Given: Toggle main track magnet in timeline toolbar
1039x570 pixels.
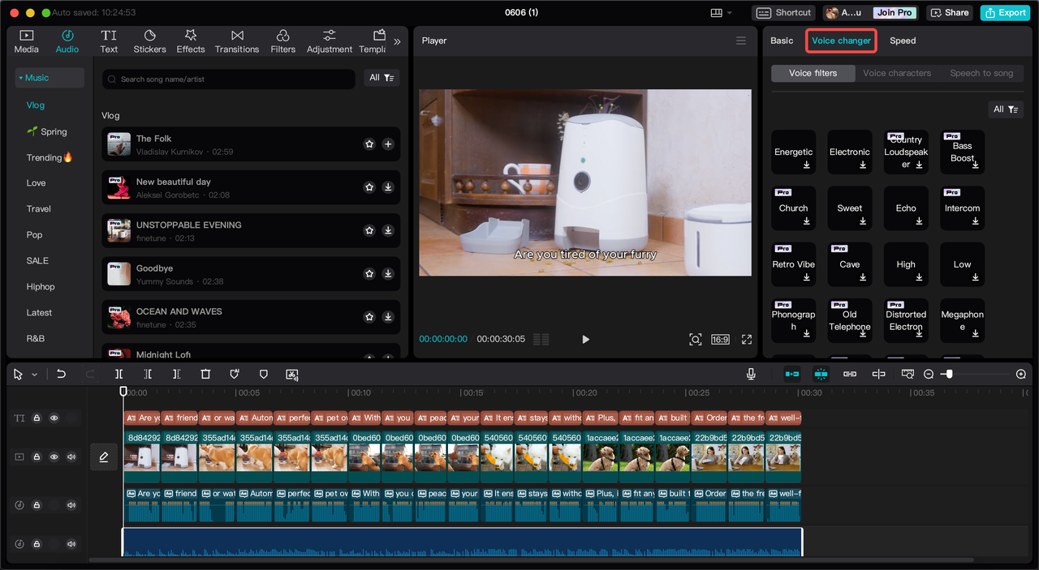Looking at the screenshot, I should tap(791, 374).
